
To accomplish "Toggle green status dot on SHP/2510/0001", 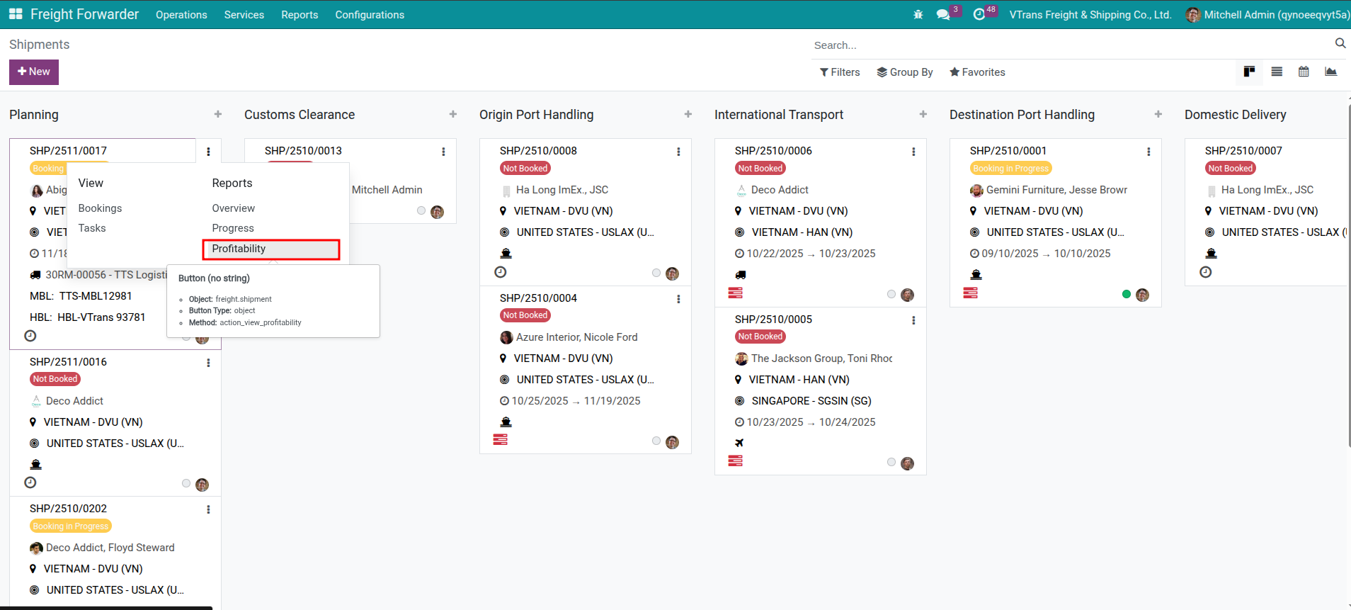I will coord(1126,294).
